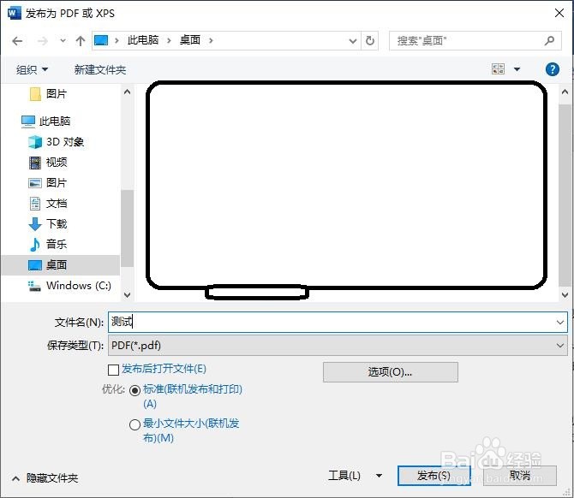The image size is (574, 498).
Task: Go up one folder level arrow
Action: pyautogui.click(x=81, y=40)
